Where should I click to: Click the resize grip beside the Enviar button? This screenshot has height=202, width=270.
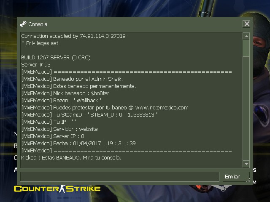coord(248,180)
